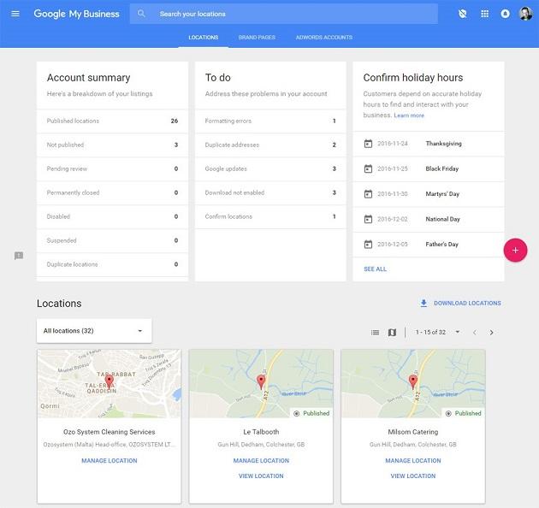The height and width of the screenshot is (508, 539).
Task: Select the Father's Day holiday row
Action: click(429, 245)
